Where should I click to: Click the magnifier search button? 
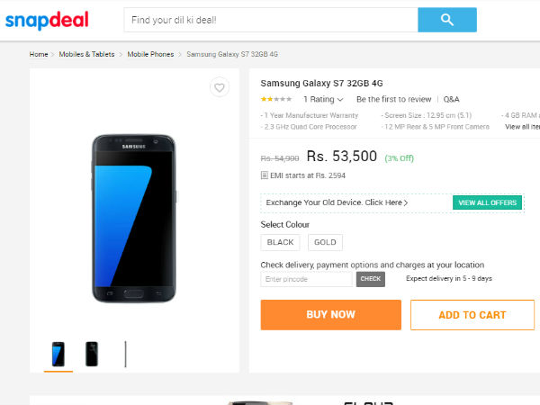(x=447, y=20)
